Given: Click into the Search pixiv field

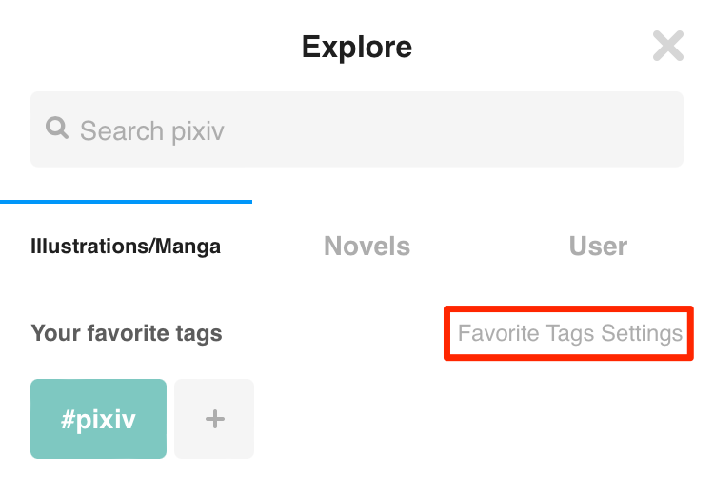Looking at the screenshot, I should 357,129.
